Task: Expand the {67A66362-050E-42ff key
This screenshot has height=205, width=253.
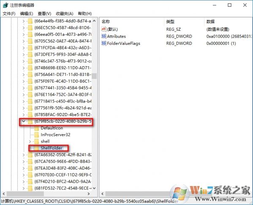Action: (x=24, y=155)
